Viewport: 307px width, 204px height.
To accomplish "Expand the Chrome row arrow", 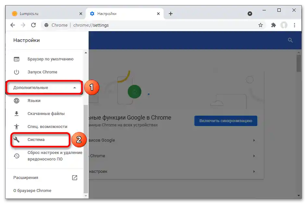I will coord(254,156).
